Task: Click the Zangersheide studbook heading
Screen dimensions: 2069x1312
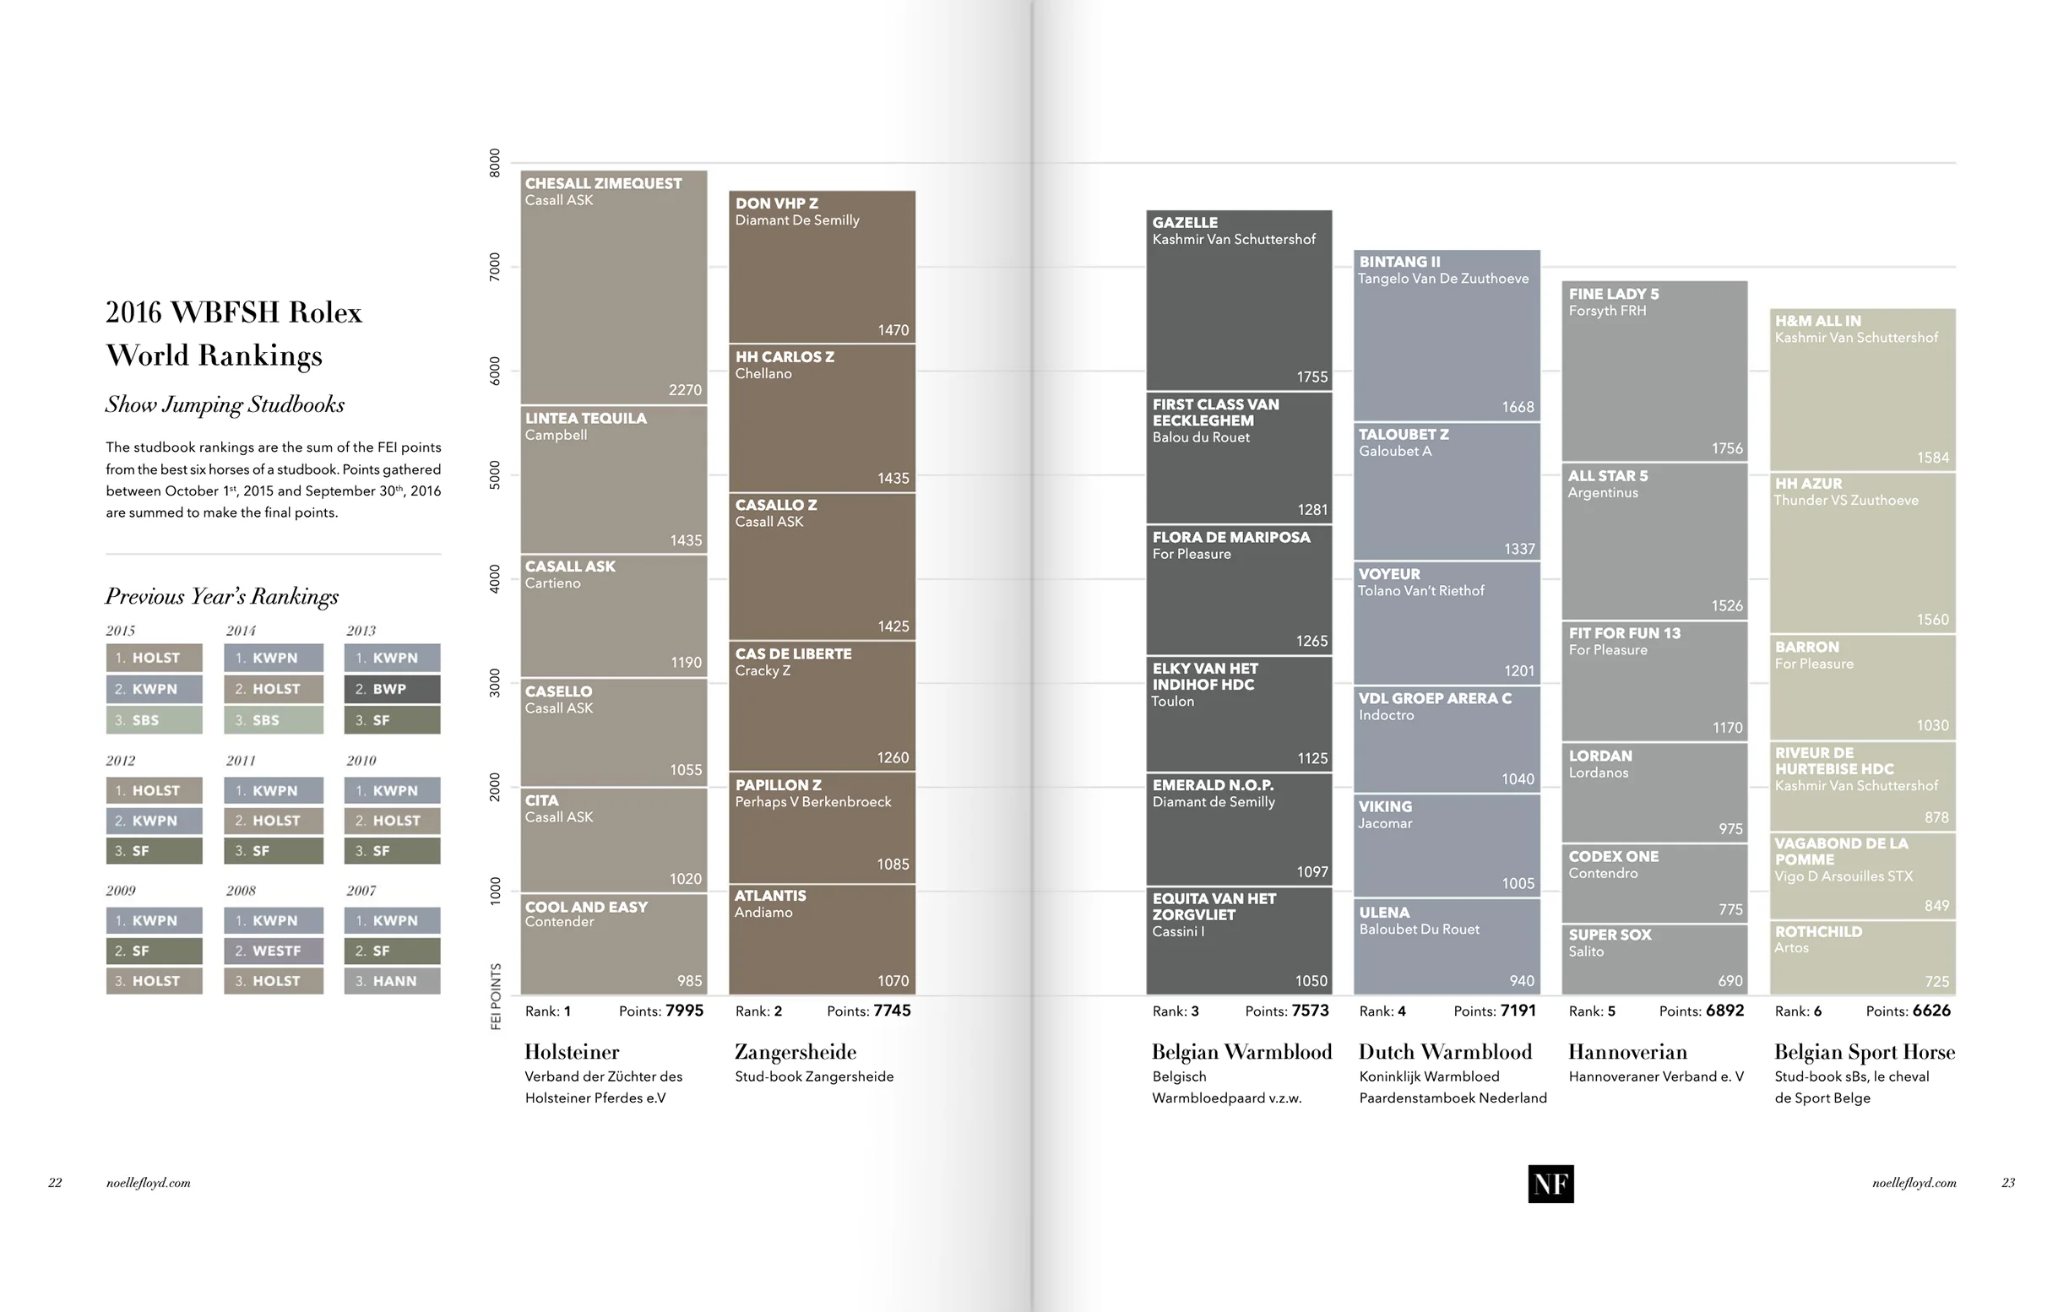Action: click(796, 1053)
